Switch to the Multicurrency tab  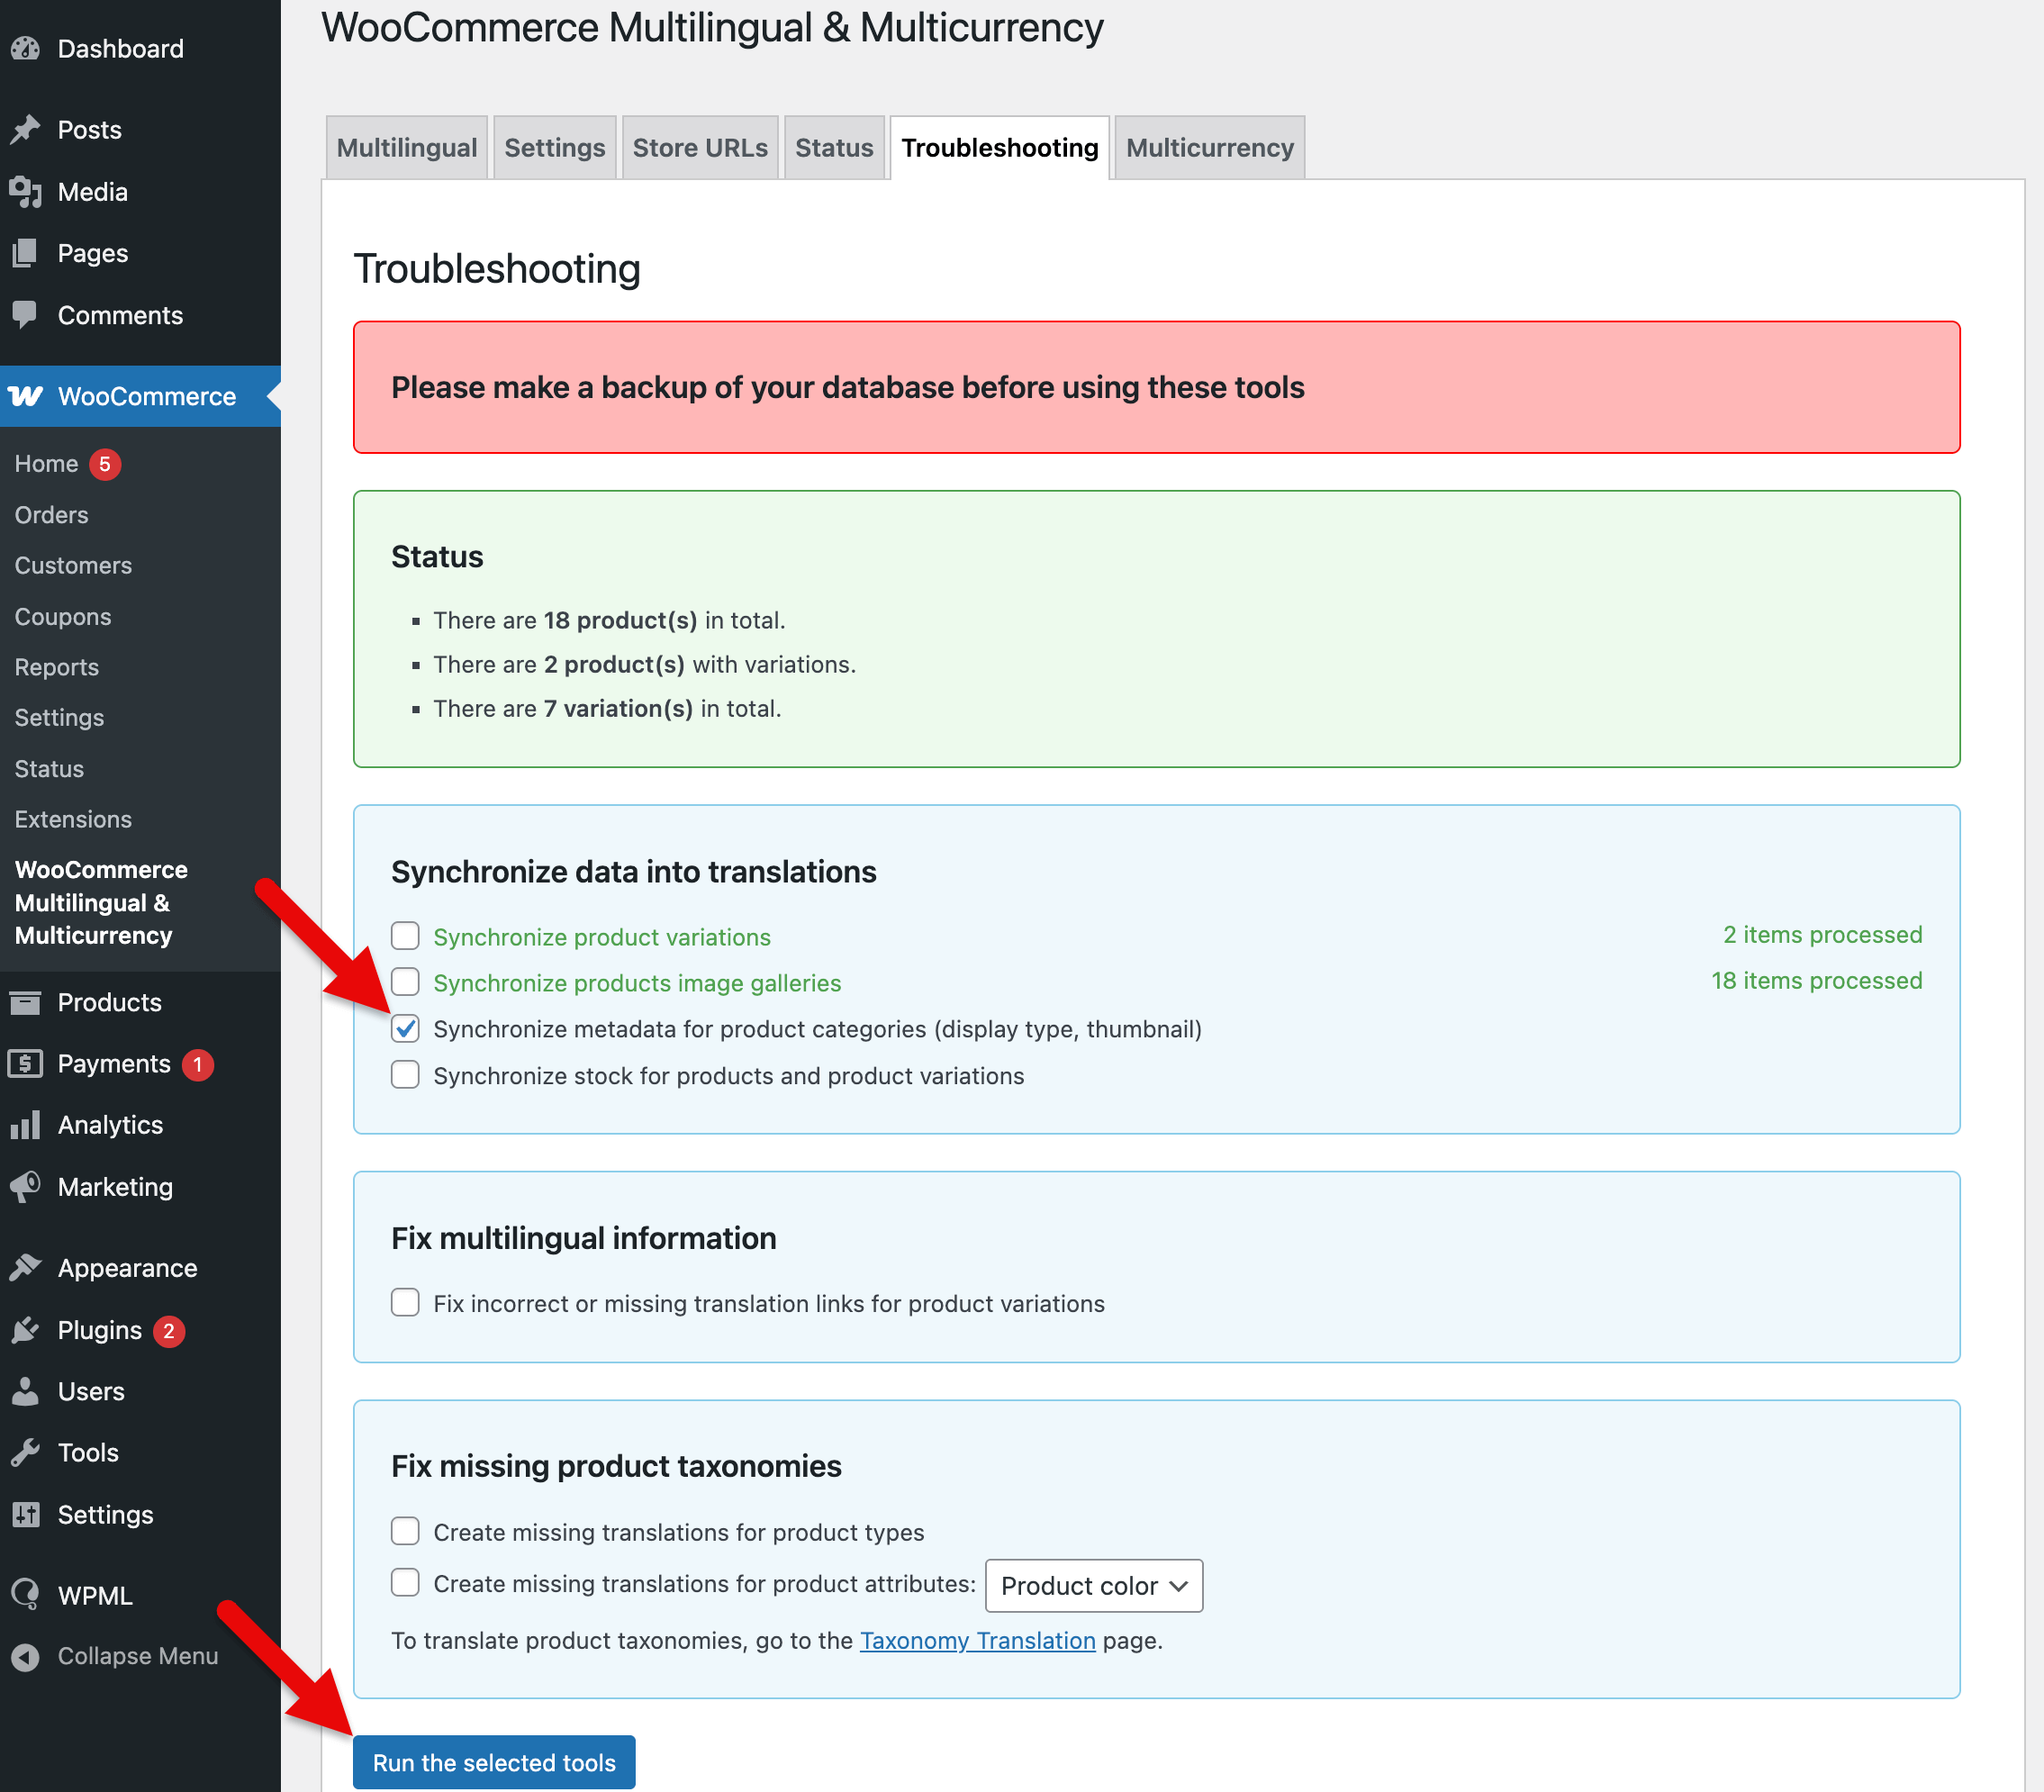(x=1210, y=148)
